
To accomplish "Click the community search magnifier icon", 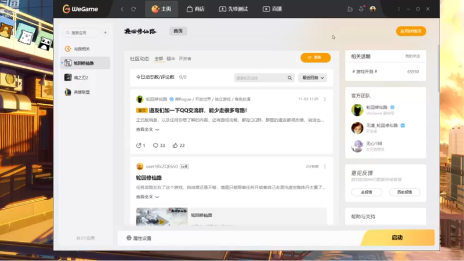I will 289,78.
